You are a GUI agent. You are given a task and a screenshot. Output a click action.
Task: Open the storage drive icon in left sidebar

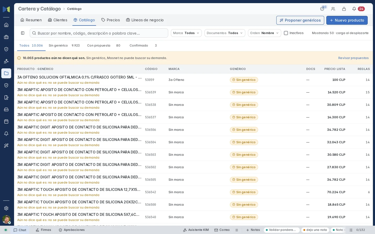point(6,109)
